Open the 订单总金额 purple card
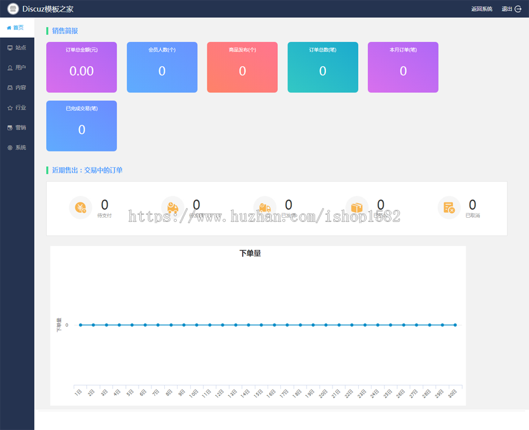This screenshot has width=529, height=430. coord(81,67)
